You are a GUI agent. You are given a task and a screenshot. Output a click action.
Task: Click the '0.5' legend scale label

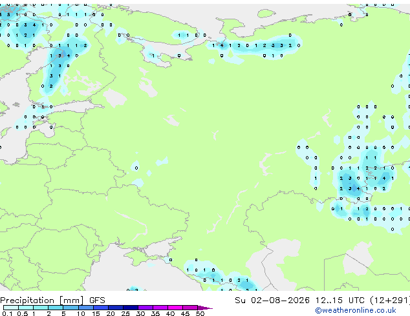(x=22, y=313)
